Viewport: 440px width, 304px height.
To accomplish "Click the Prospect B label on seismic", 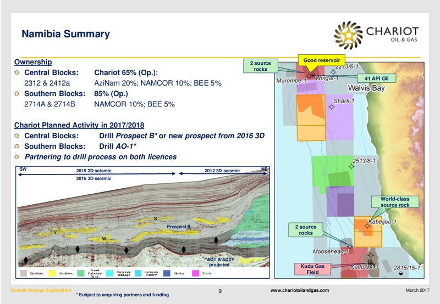I will (x=179, y=227).
